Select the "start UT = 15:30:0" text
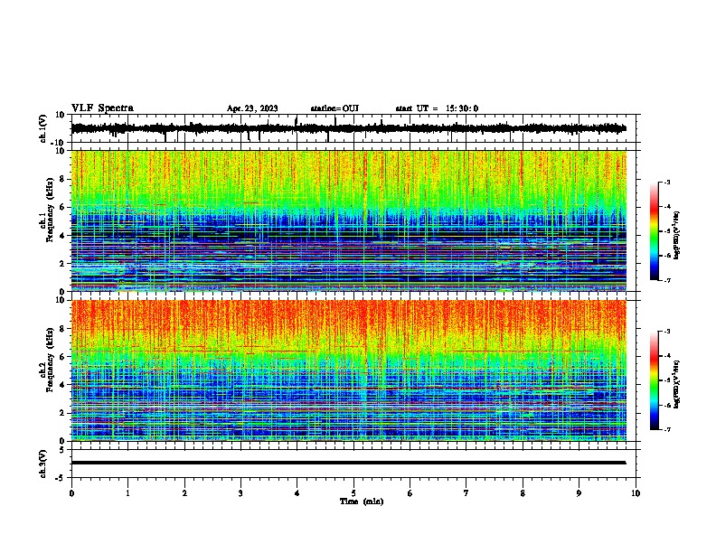Screen dimensions: 716x553 coord(437,108)
